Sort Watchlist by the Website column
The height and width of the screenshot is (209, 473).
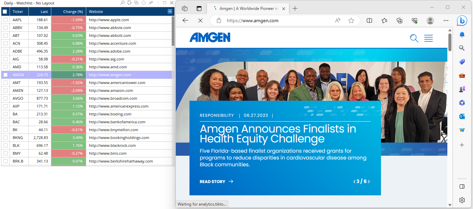click(x=127, y=12)
